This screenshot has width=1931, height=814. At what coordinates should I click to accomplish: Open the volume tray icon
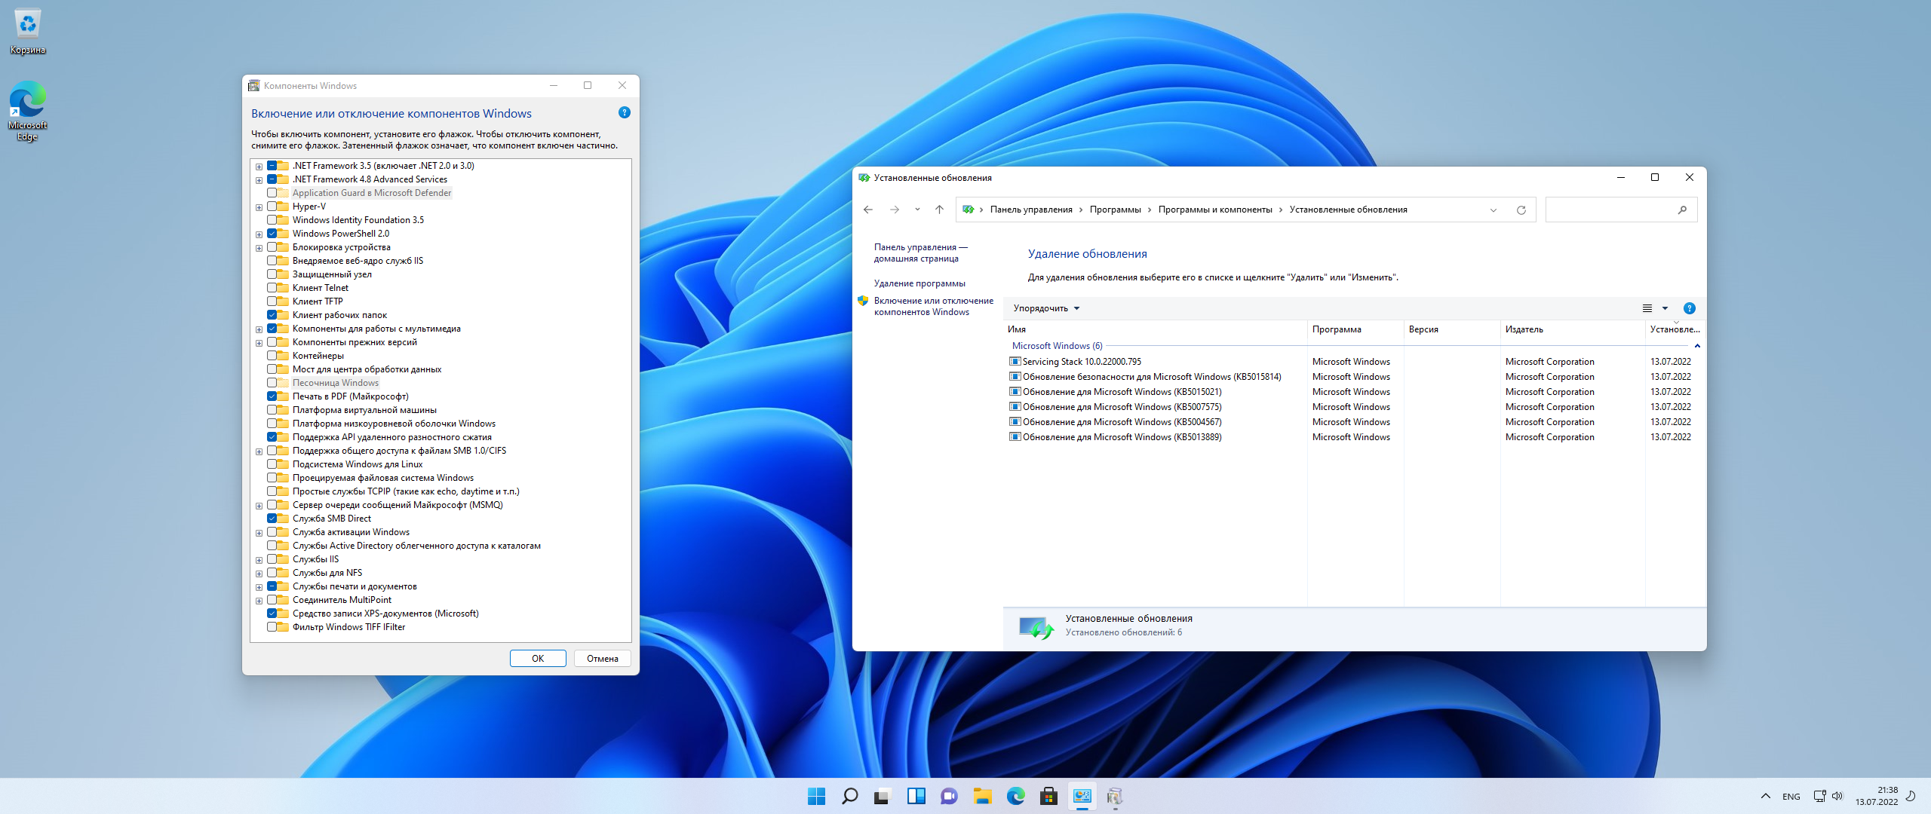(x=1837, y=796)
